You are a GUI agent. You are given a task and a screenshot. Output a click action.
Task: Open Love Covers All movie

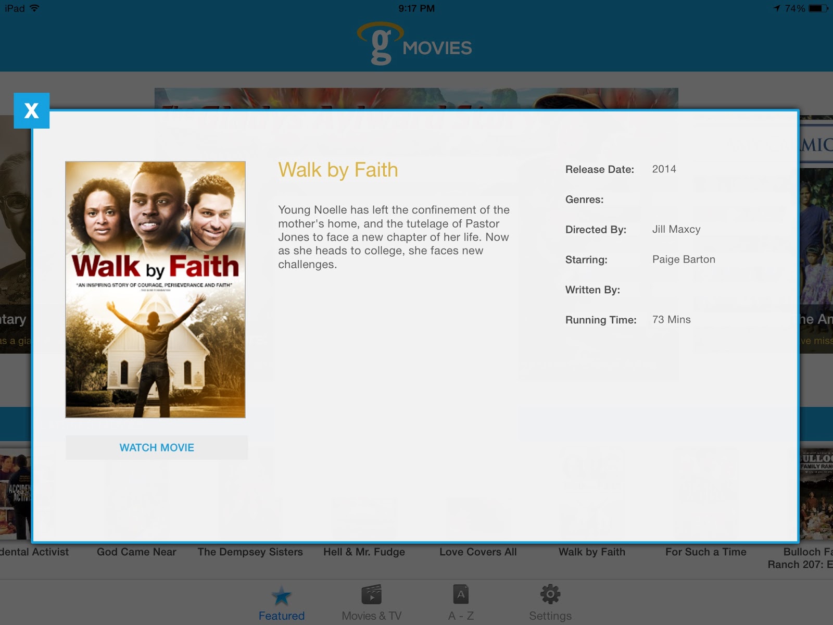tap(478, 552)
